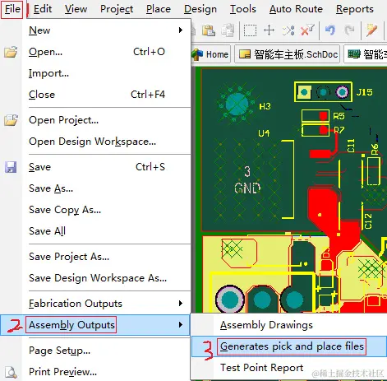Click the R5 resistor footprint on PCB
The height and width of the screenshot is (381, 387).
coord(315,116)
